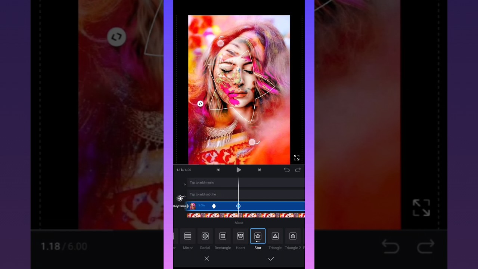Click the 1.18 / 6.00 time display

(x=184, y=170)
